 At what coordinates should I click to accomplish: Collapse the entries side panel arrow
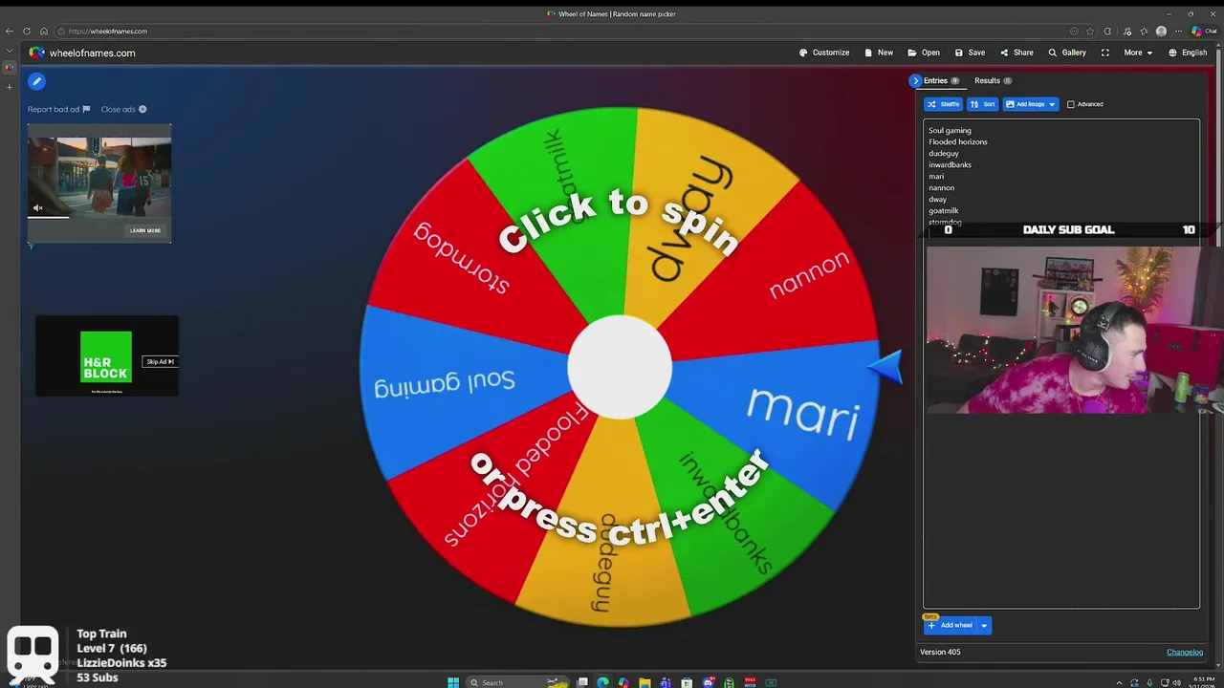click(x=915, y=81)
